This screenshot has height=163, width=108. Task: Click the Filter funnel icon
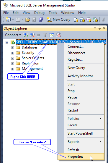(45, 35)
